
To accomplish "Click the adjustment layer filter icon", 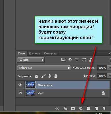I will coord(70,60).
